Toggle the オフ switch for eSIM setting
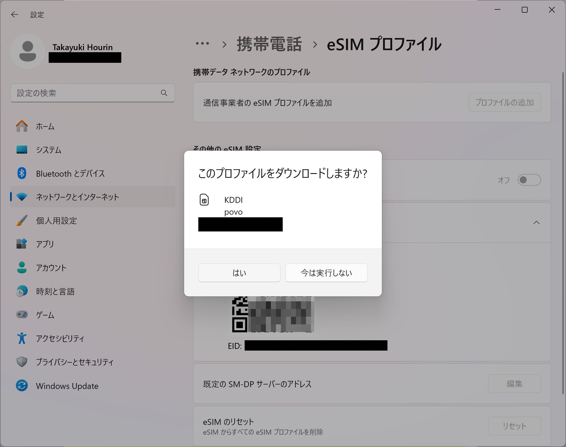Viewport: 566px width, 447px height. pyautogui.click(x=529, y=180)
